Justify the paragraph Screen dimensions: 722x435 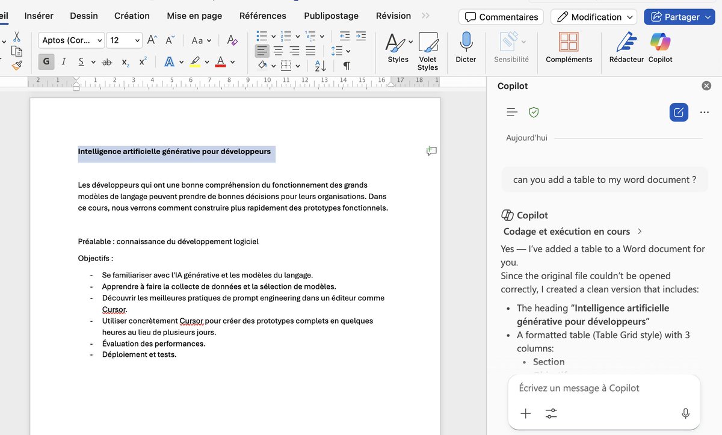[x=310, y=51]
